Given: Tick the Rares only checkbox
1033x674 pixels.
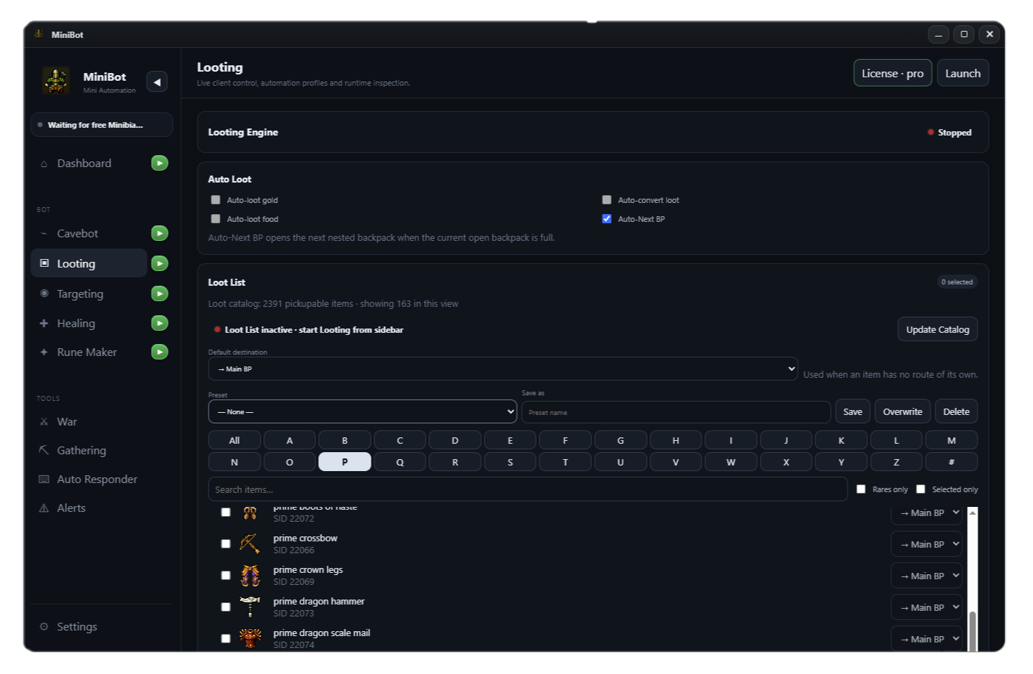Looking at the screenshot, I should (x=861, y=489).
